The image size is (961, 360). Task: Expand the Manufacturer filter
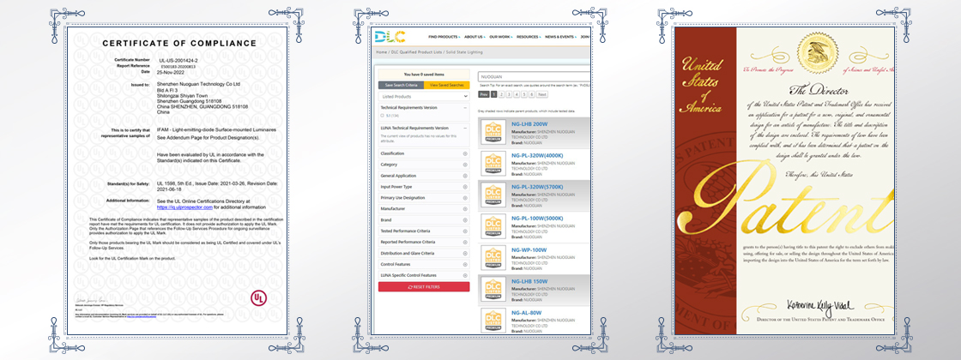click(x=465, y=209)
